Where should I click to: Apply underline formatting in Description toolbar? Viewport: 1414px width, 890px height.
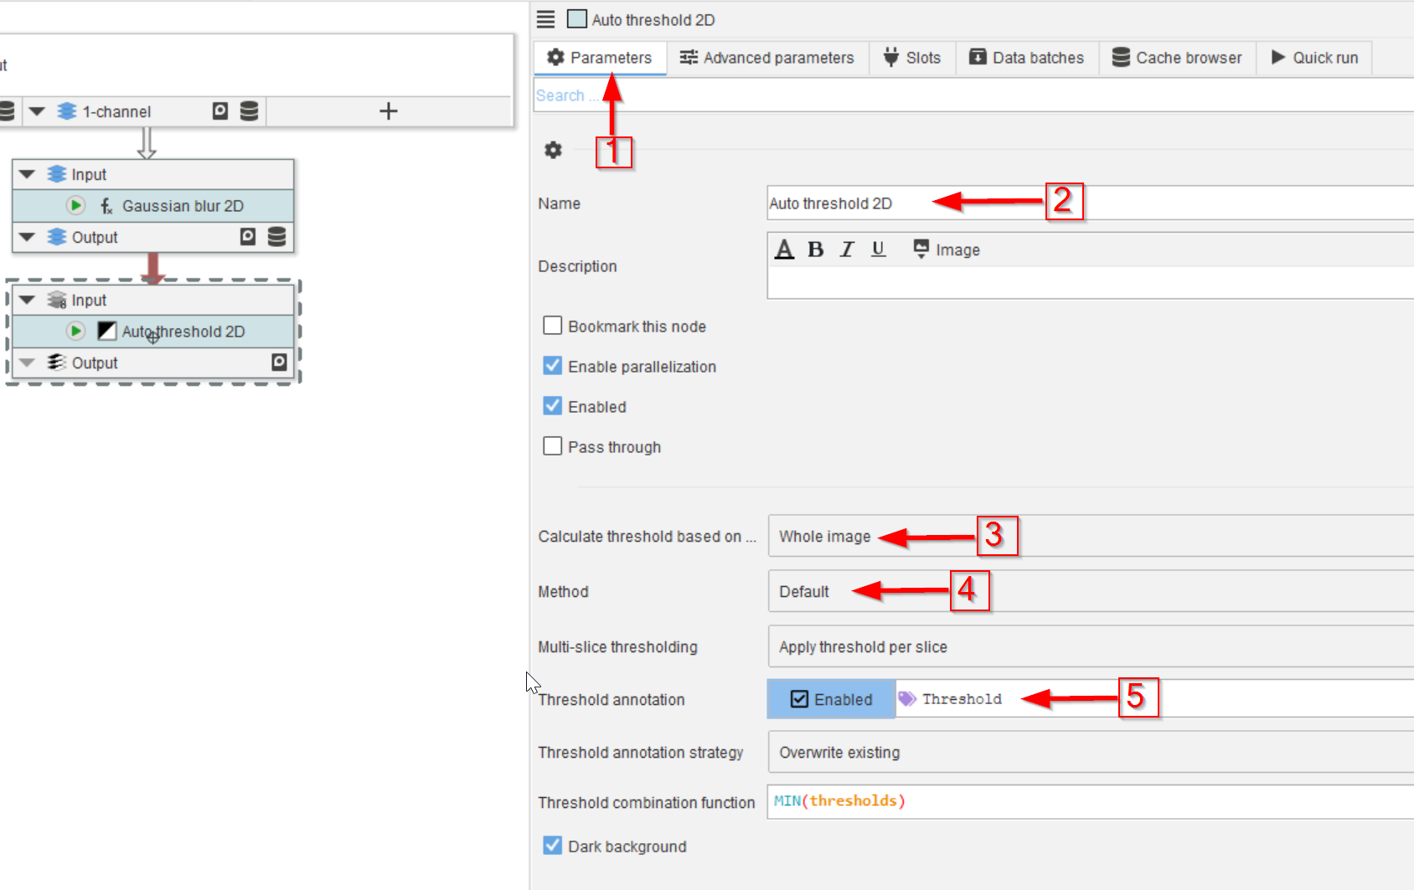[x=878, y=250]
